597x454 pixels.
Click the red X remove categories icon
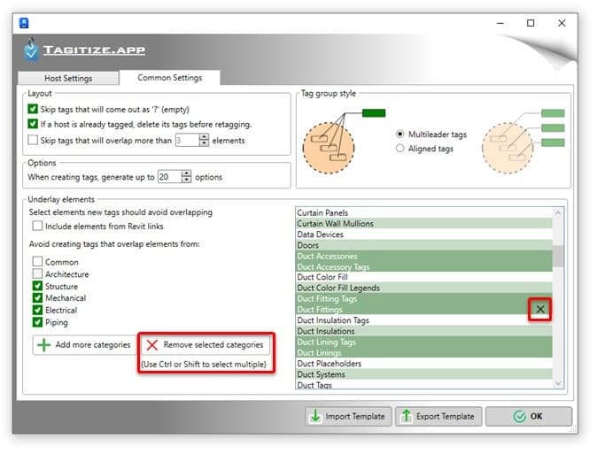pos(152,345)
